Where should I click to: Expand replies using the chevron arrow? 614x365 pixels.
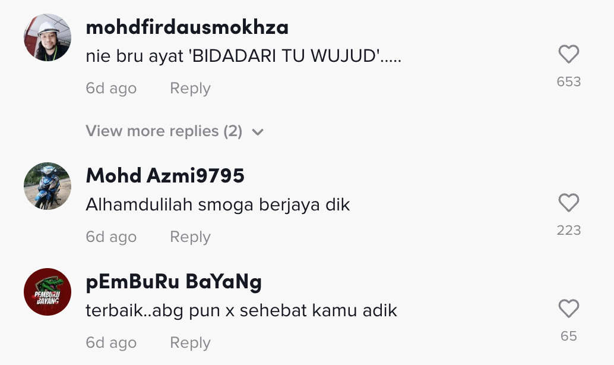tap(258, 132)
